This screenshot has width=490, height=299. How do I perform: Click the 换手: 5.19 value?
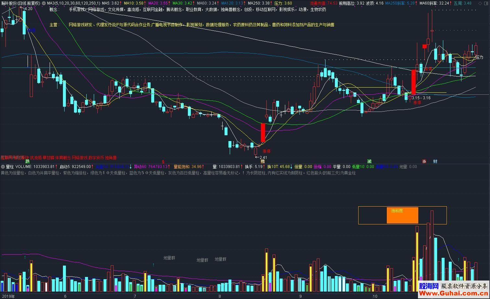(x=254, y=167)
